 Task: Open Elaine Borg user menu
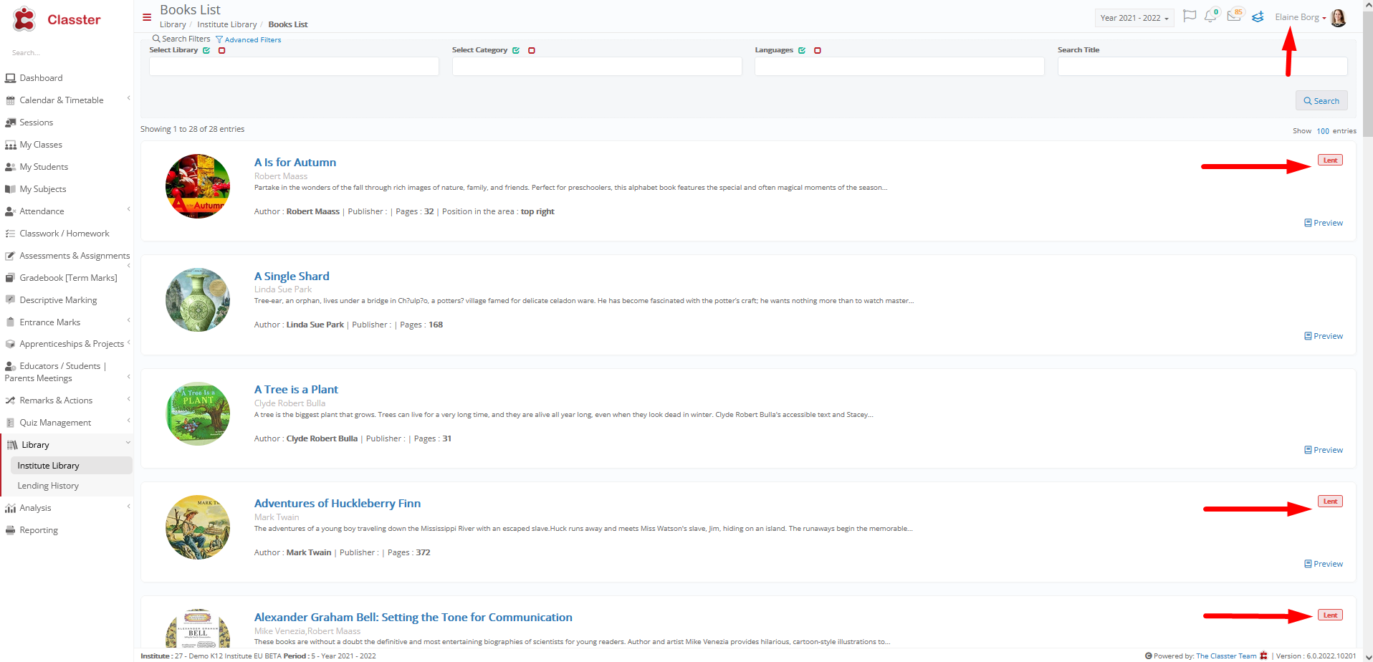[1300, 17]
